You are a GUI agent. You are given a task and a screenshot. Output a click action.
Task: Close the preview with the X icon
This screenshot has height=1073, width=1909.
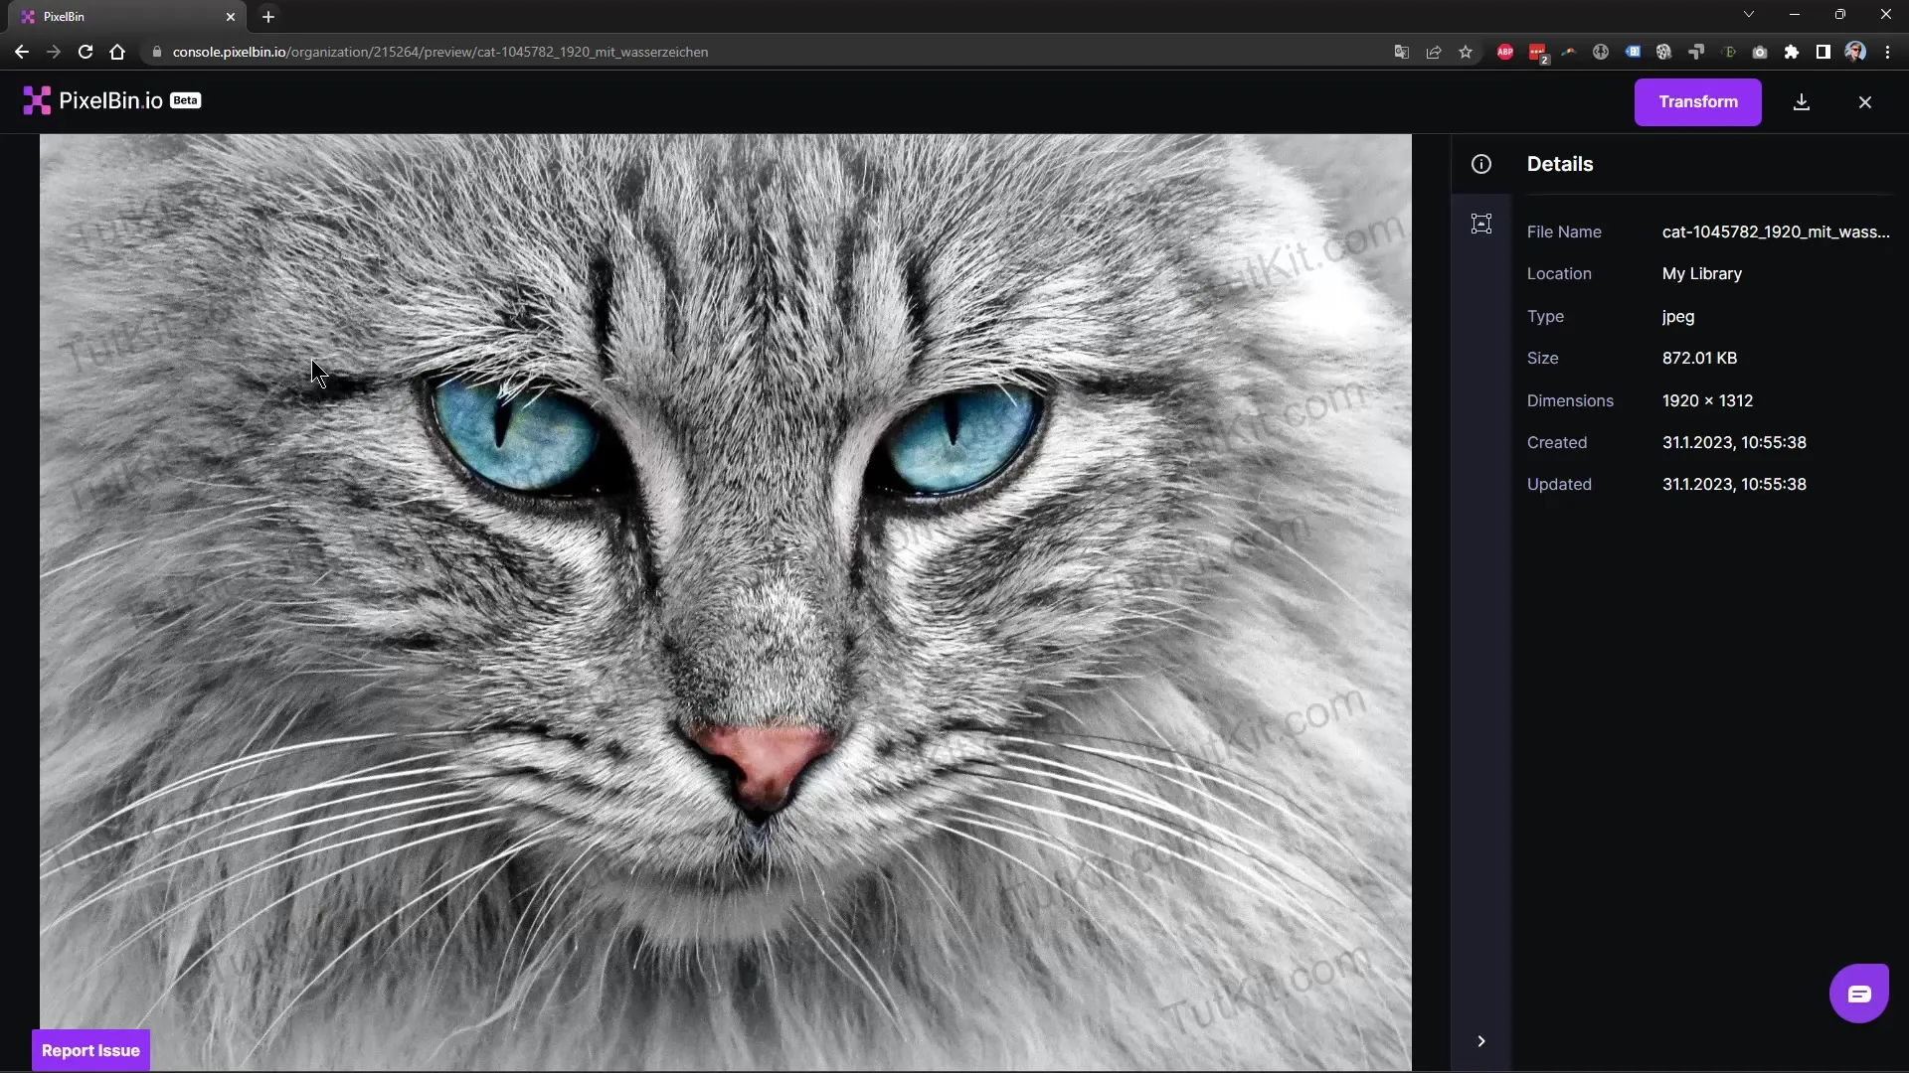(x=1865, y=102)
